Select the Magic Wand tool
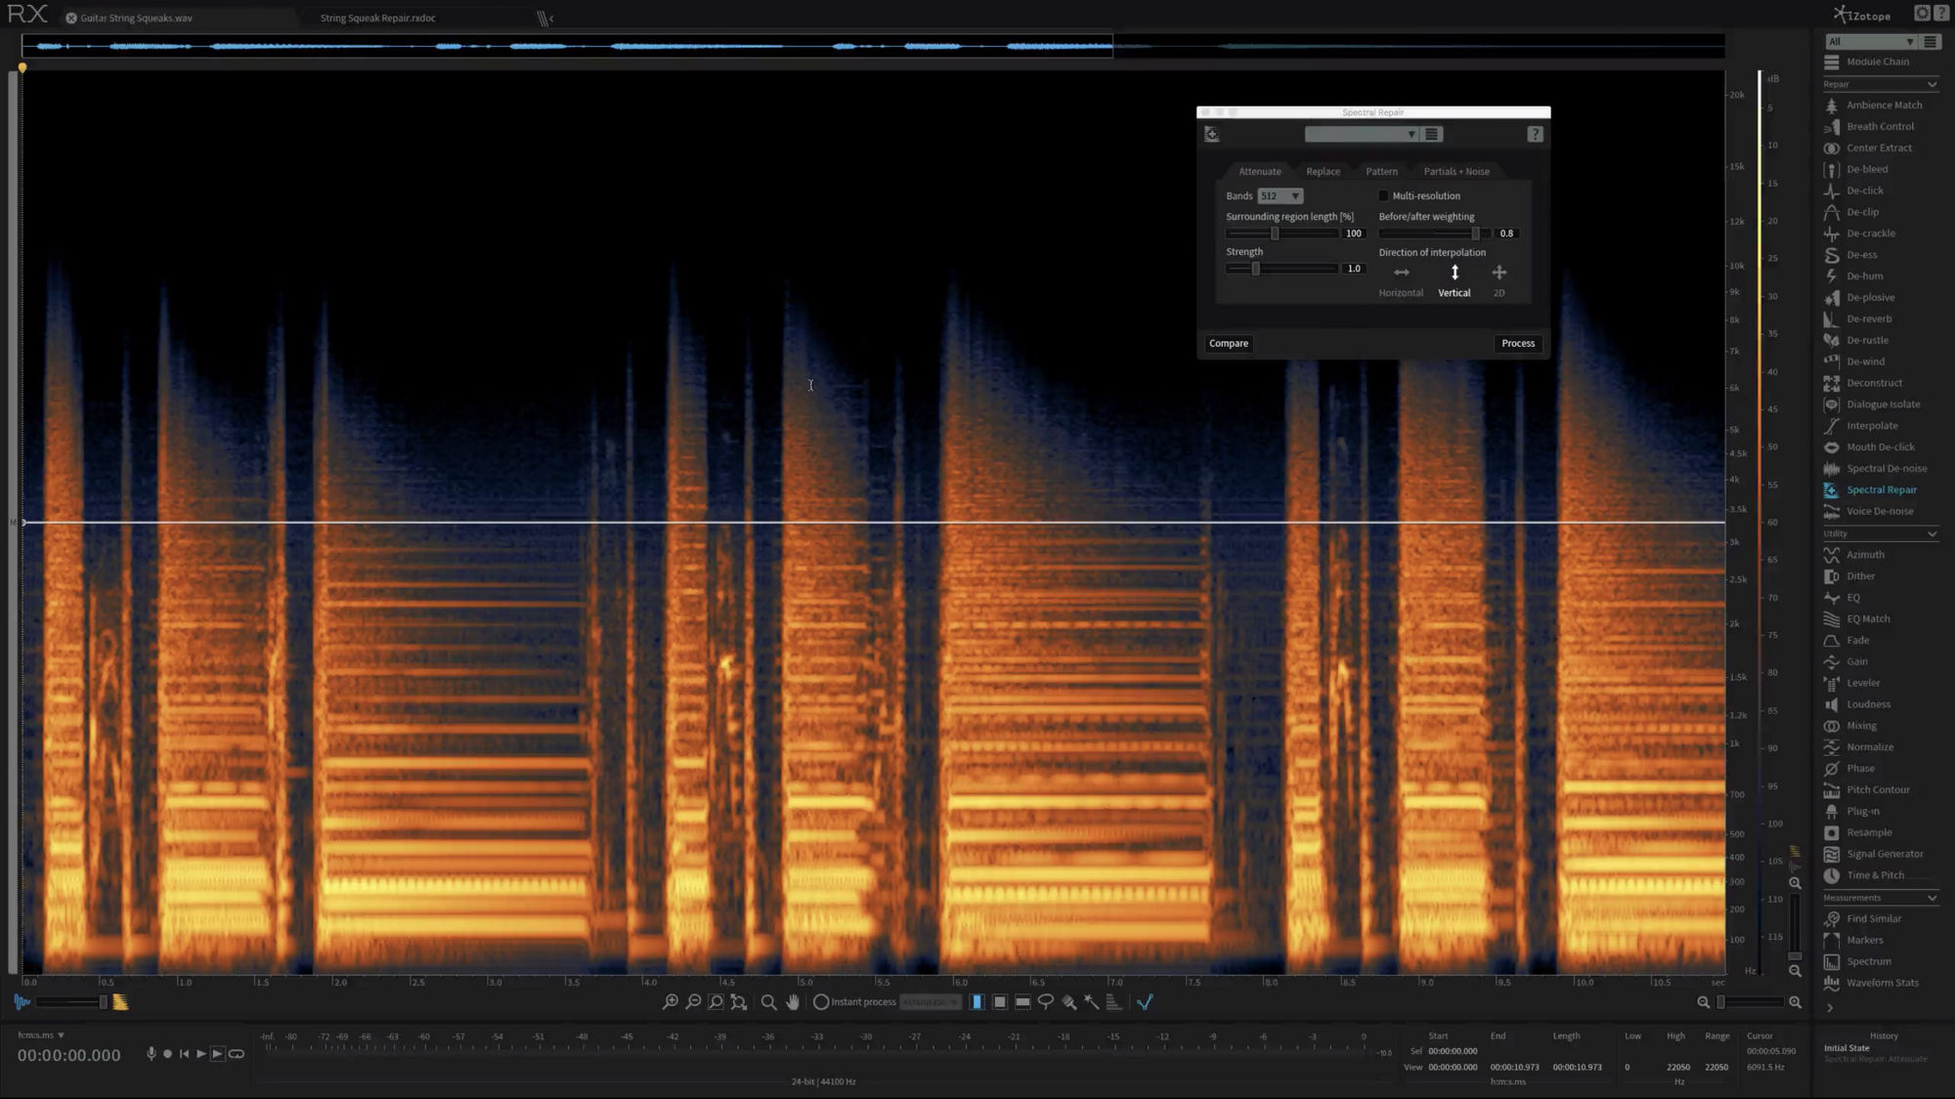This screenshot has height=1099, width=1955. coord(1092,1002)
